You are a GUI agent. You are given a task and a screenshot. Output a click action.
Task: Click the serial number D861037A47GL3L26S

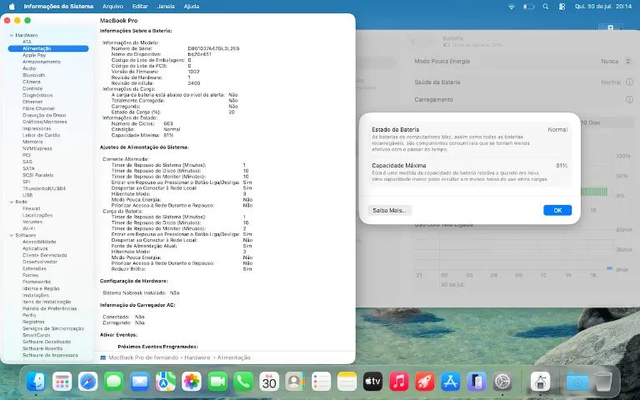point(213,48)
